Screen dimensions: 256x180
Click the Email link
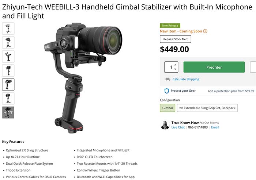point(215,127)
